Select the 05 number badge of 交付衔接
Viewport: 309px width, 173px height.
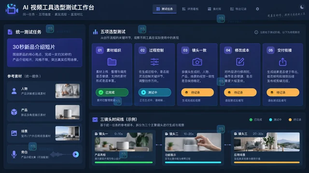point(270,50)
